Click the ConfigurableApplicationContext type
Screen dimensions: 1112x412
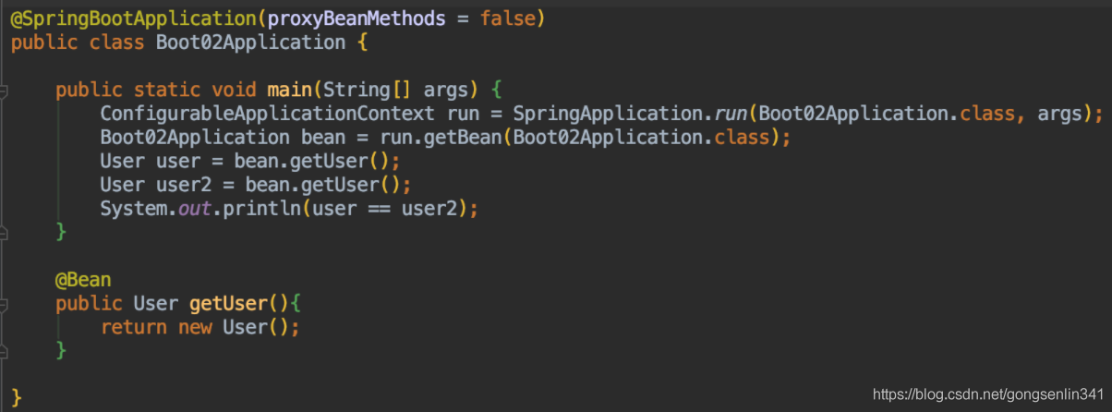(x=268, y=114)
